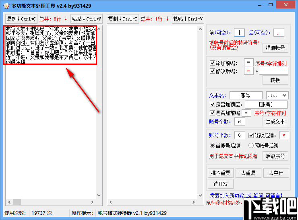Click the 后(可空) input field
This screenshot has width=298, height=220.
pos(279,33)
